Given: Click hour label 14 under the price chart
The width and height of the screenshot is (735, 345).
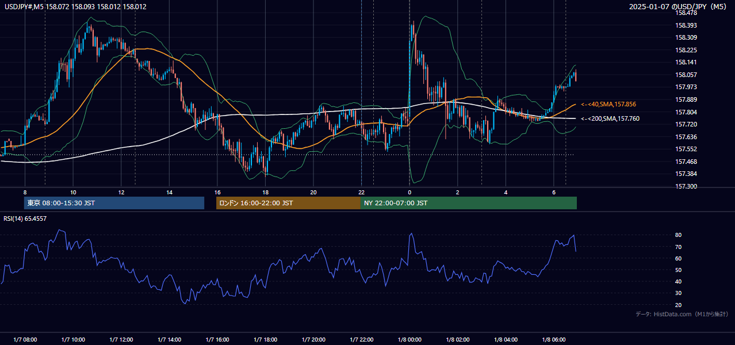Looking at the screenshot, I should (169, 192).
